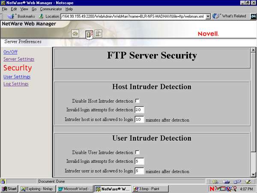Click the monitor screen tray icon
Screen dimensions: 257x193
223,189
